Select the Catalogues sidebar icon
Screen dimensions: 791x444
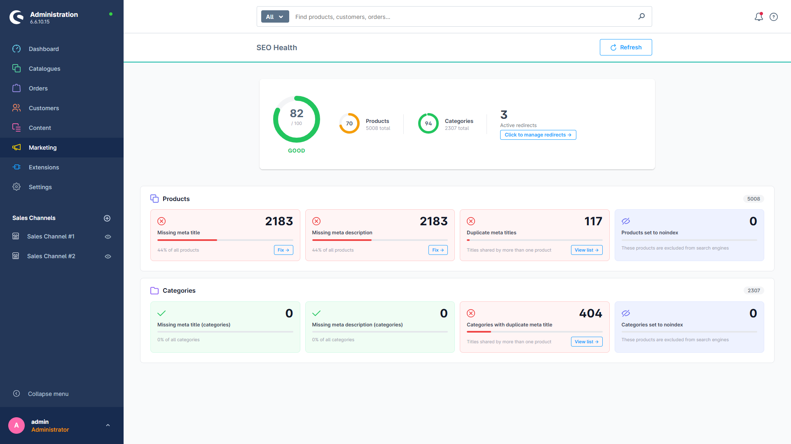click(x=16, y=68)
